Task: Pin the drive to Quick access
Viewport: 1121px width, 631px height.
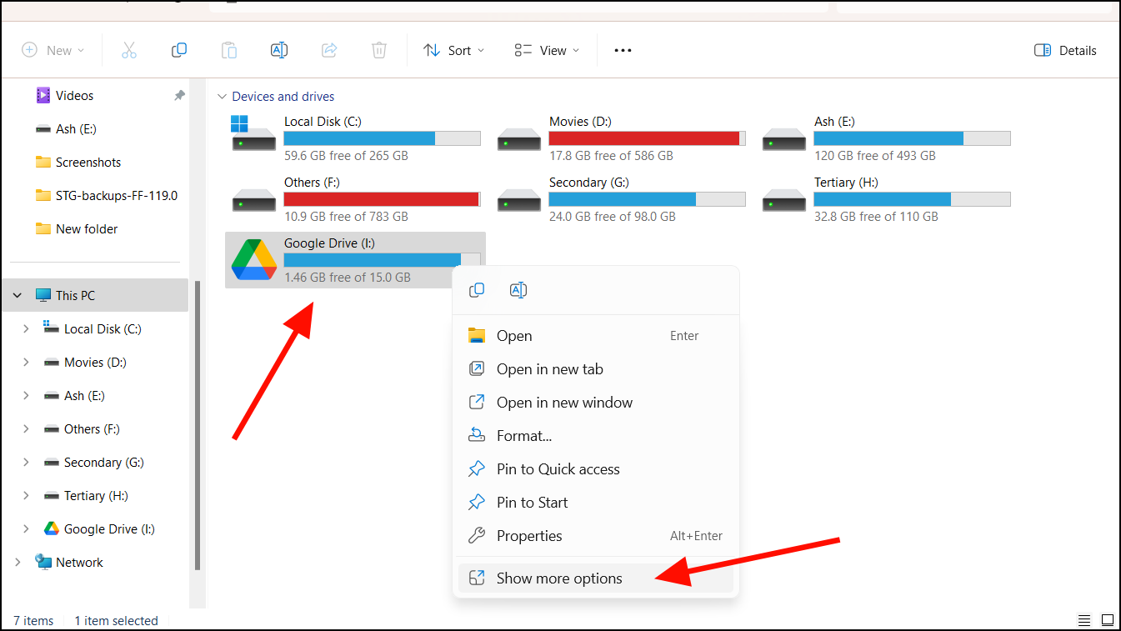Action: click(558, 468)
